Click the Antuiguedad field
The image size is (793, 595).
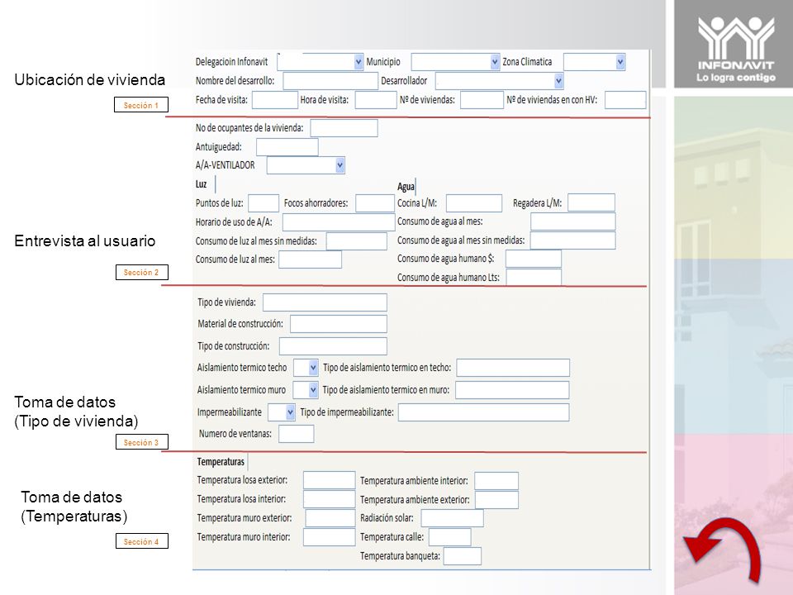(x=287, y=147)
